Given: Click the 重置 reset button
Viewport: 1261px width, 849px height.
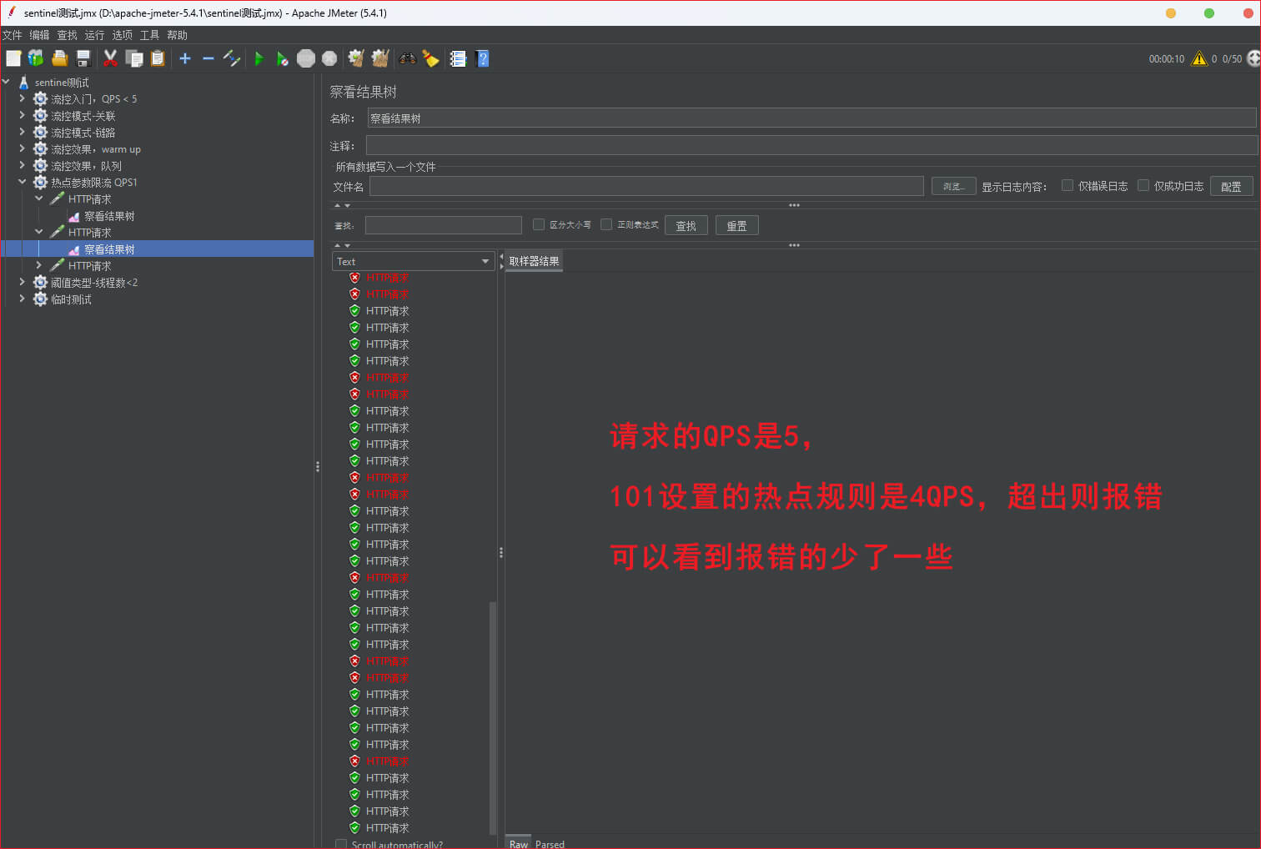Looking at the screenshot, I should click(736, 225).
